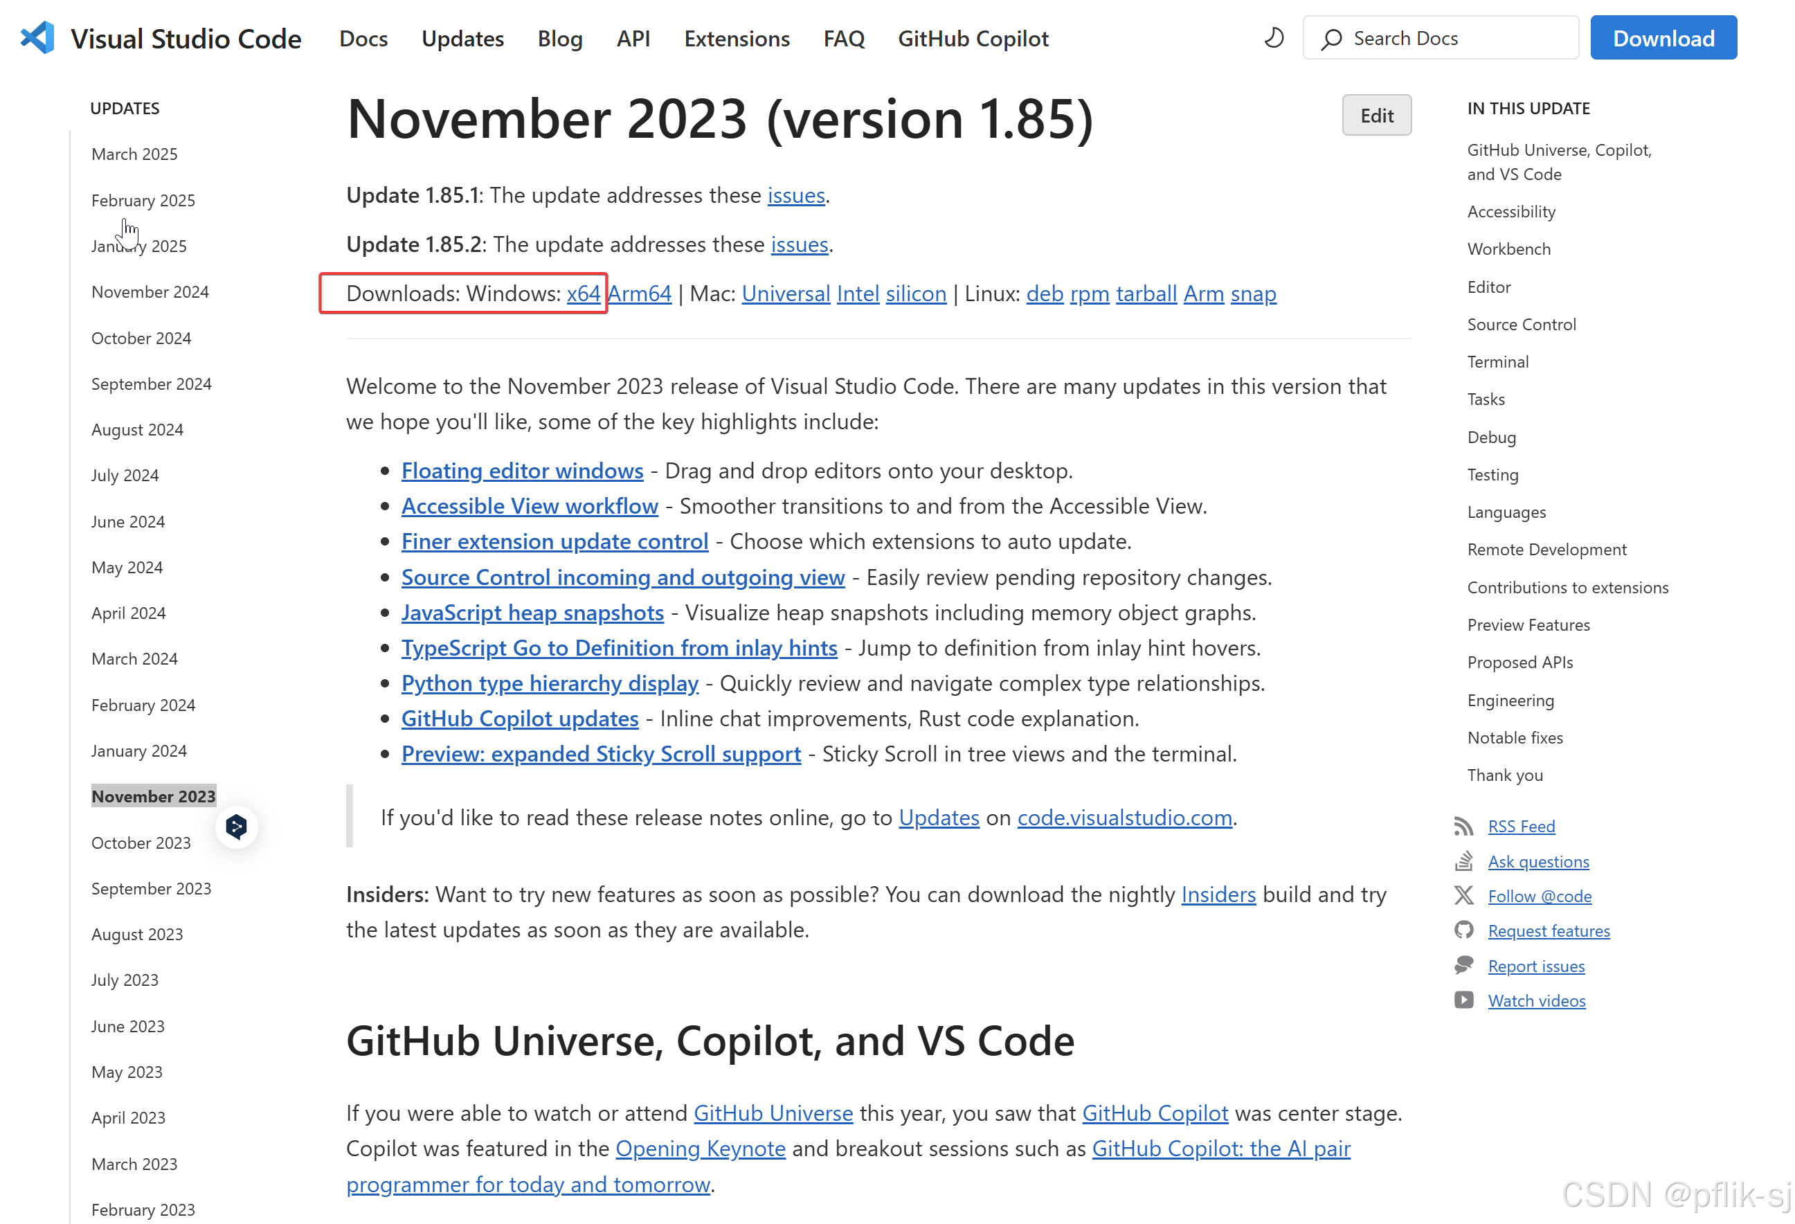Open the GitHub Copilot nav item

[973, 39]
